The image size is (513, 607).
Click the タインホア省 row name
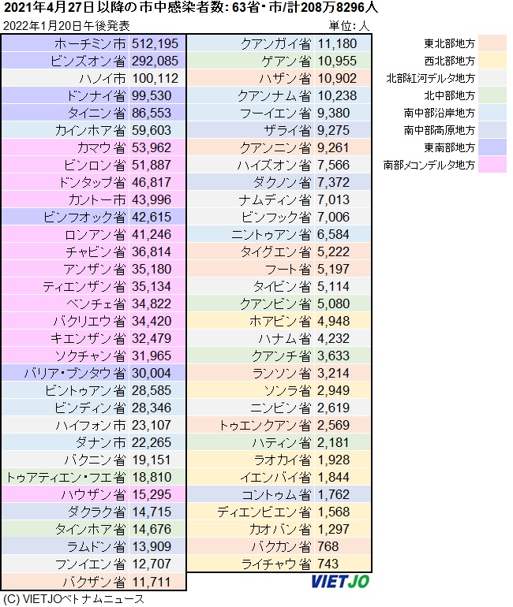[x=91, y=529]
